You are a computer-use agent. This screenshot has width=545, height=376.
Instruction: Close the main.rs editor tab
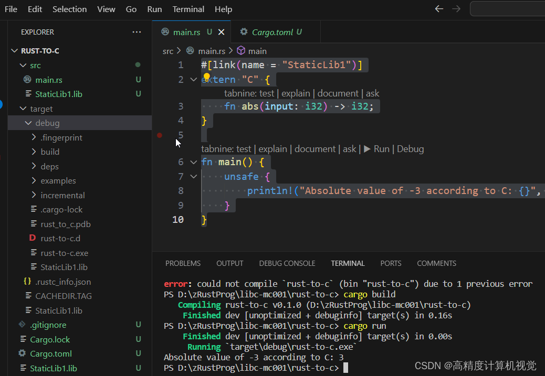point(221,32)
